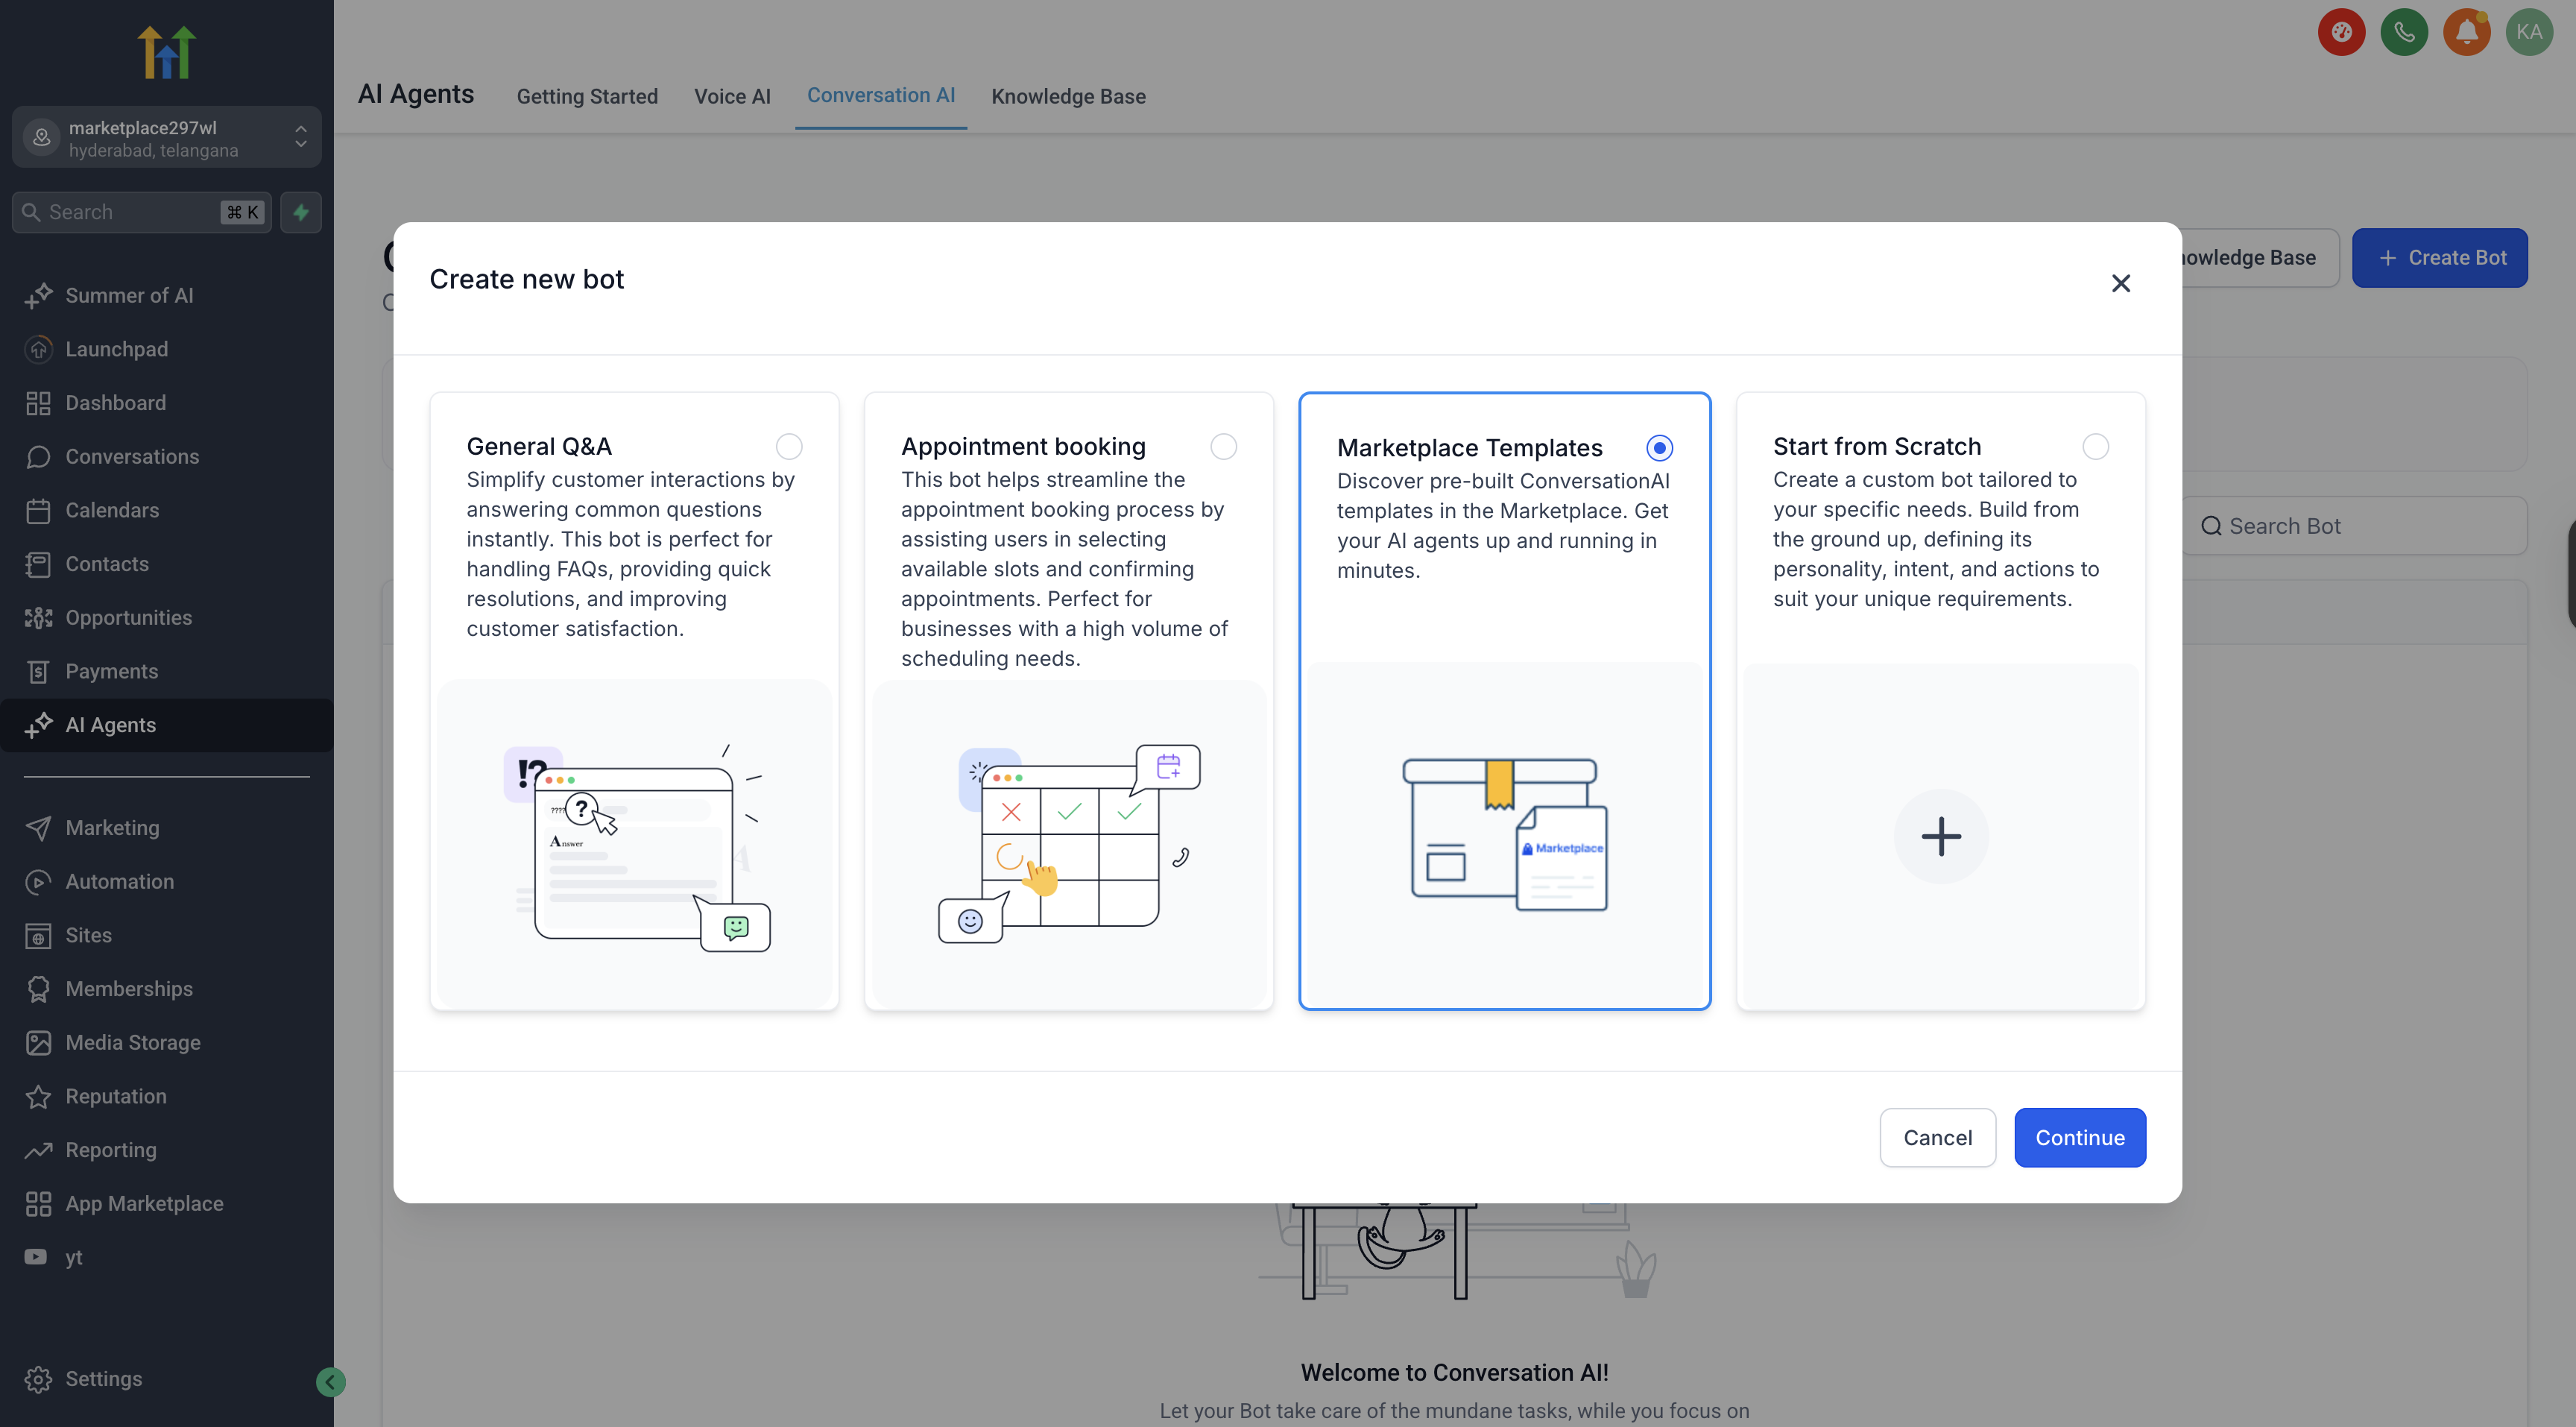Open the KA user avatar menu
The width and height of the screenshot is (2576, 1427).
tap(2529, 32)
